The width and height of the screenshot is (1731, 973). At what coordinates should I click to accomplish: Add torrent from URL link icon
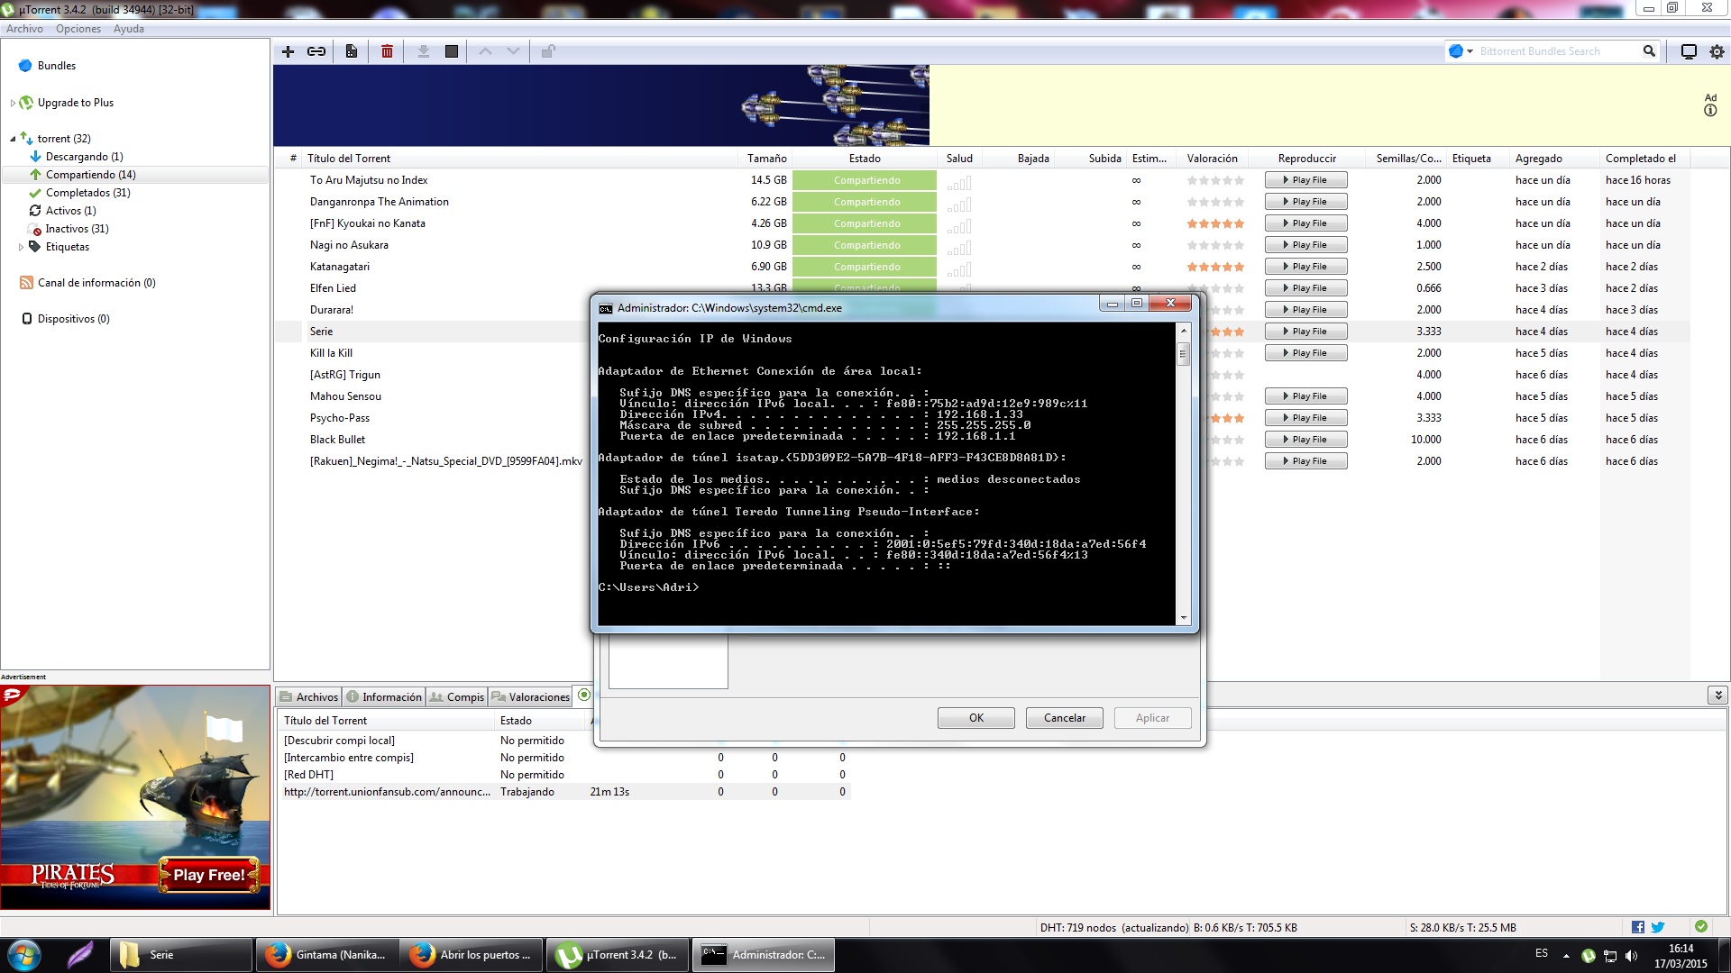[316, 51]
